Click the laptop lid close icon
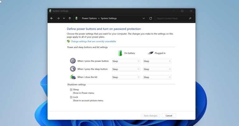 coord(73,77)
